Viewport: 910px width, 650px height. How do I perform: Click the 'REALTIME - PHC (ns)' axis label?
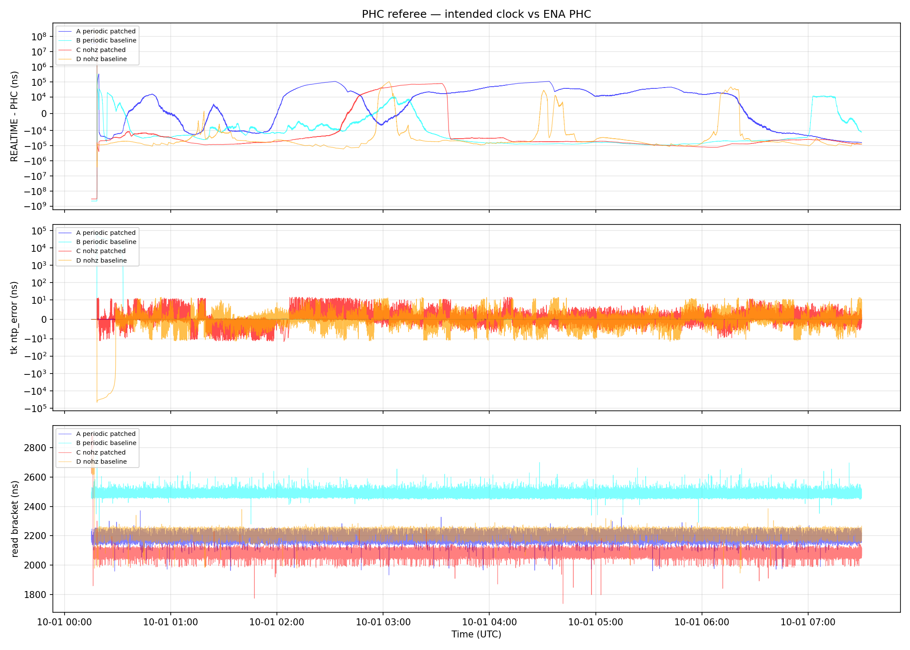[x=14, y=116]
